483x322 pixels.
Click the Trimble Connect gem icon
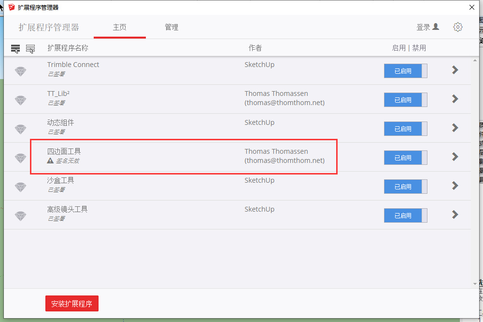[x=21, y=71]
